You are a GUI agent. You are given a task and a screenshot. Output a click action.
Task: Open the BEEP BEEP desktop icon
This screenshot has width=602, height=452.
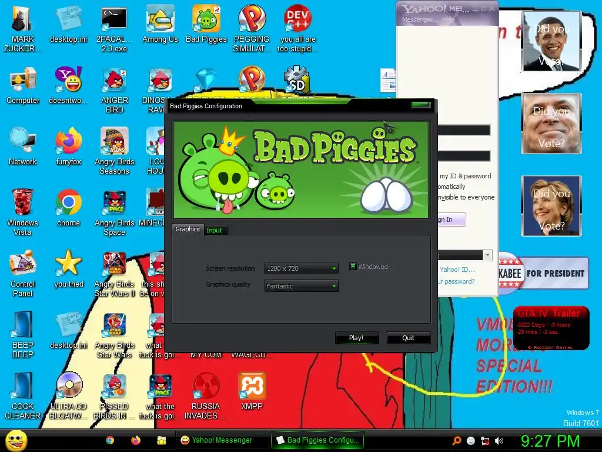[23, 334]
